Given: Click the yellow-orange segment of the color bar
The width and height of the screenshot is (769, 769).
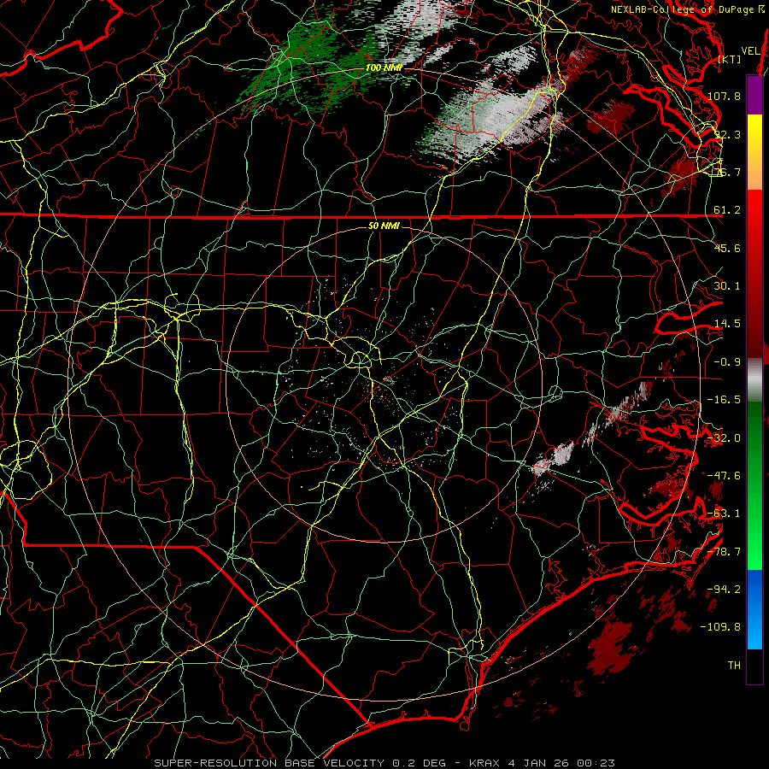Looking at the screenshot, I should (754, 152).
